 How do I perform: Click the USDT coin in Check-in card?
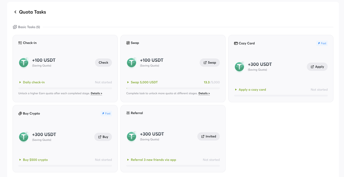(24, 63)
